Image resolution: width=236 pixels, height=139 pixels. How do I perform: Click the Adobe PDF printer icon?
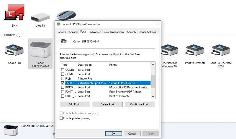tap(14, 51)
